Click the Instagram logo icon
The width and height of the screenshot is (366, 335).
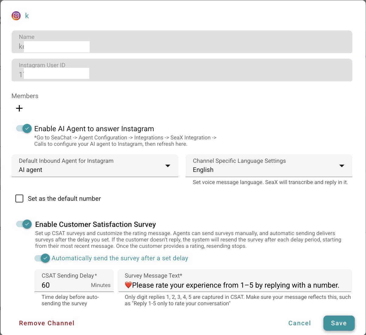click(x=16, y=16)
